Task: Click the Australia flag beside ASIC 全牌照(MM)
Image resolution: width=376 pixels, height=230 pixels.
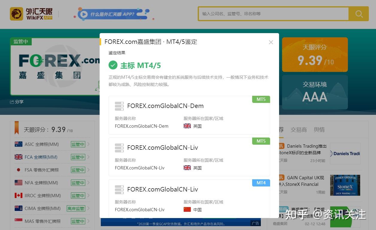Action: click(x=18, y=144)
